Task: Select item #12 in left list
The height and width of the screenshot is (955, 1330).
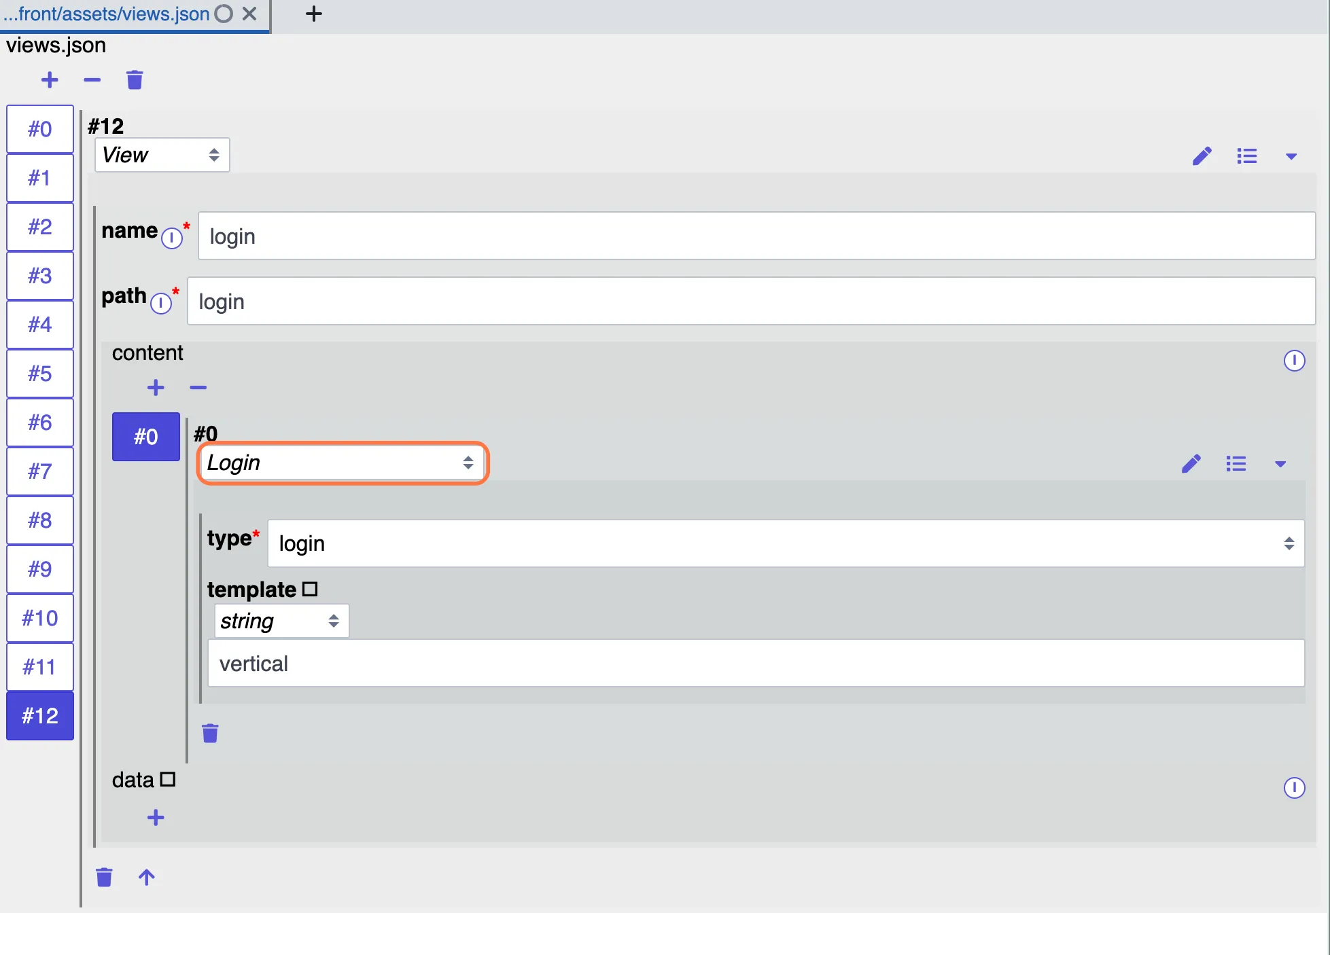Action: pos(40,716)
